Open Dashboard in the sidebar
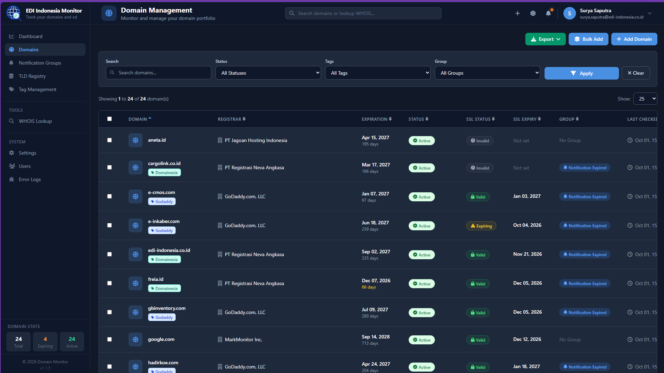The width and height of the screenshot is (664, 373). pyautogui.click(x=45, y=36)
